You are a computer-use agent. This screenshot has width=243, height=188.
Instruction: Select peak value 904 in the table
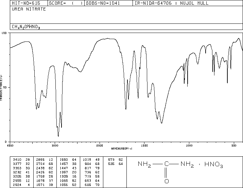[x=88, y=164]
